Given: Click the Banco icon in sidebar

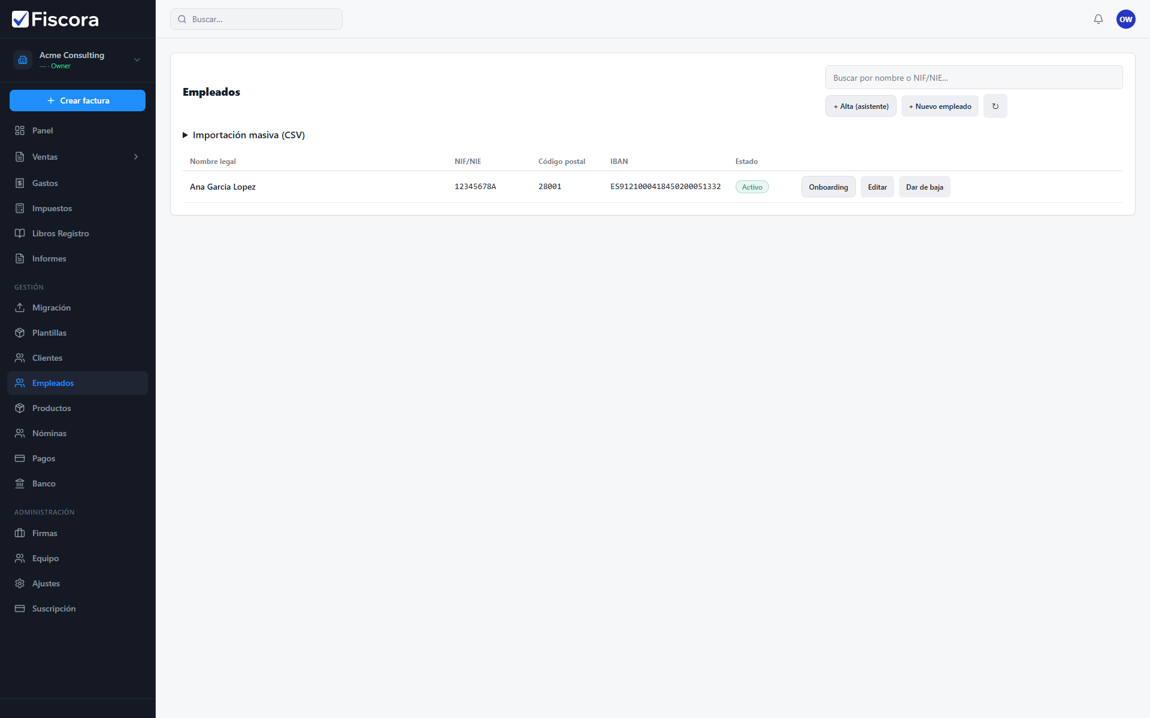Looking at the screenshot, I should [x=20, y=483].
